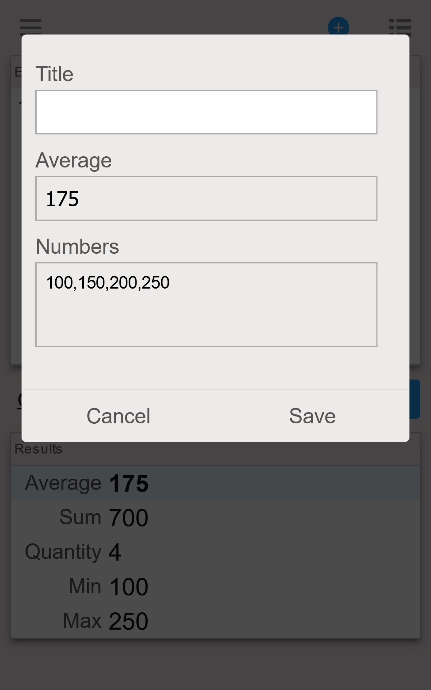Cancel the save dialog

click(x=119, y=416)
